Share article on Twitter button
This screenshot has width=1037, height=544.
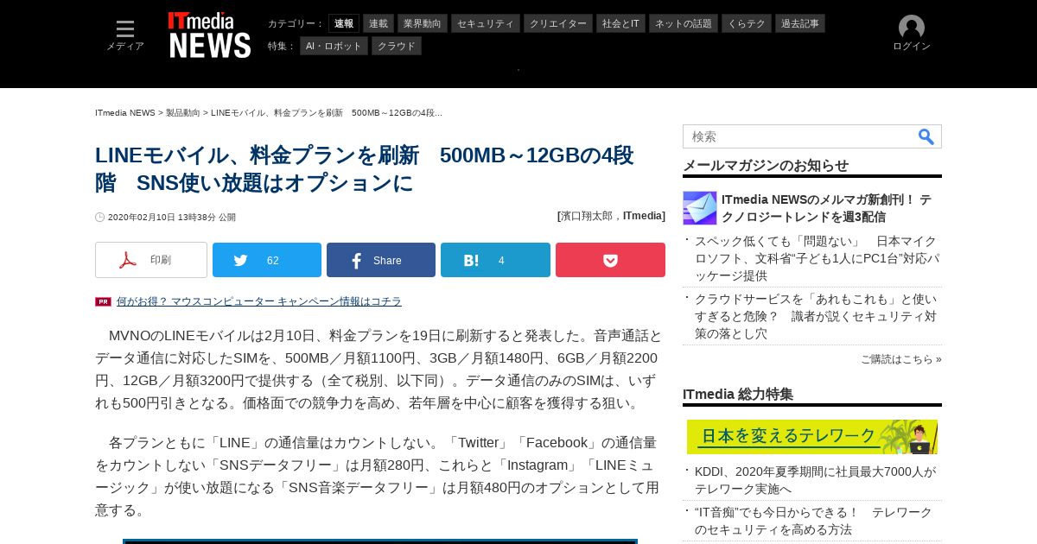pos(267,260)
